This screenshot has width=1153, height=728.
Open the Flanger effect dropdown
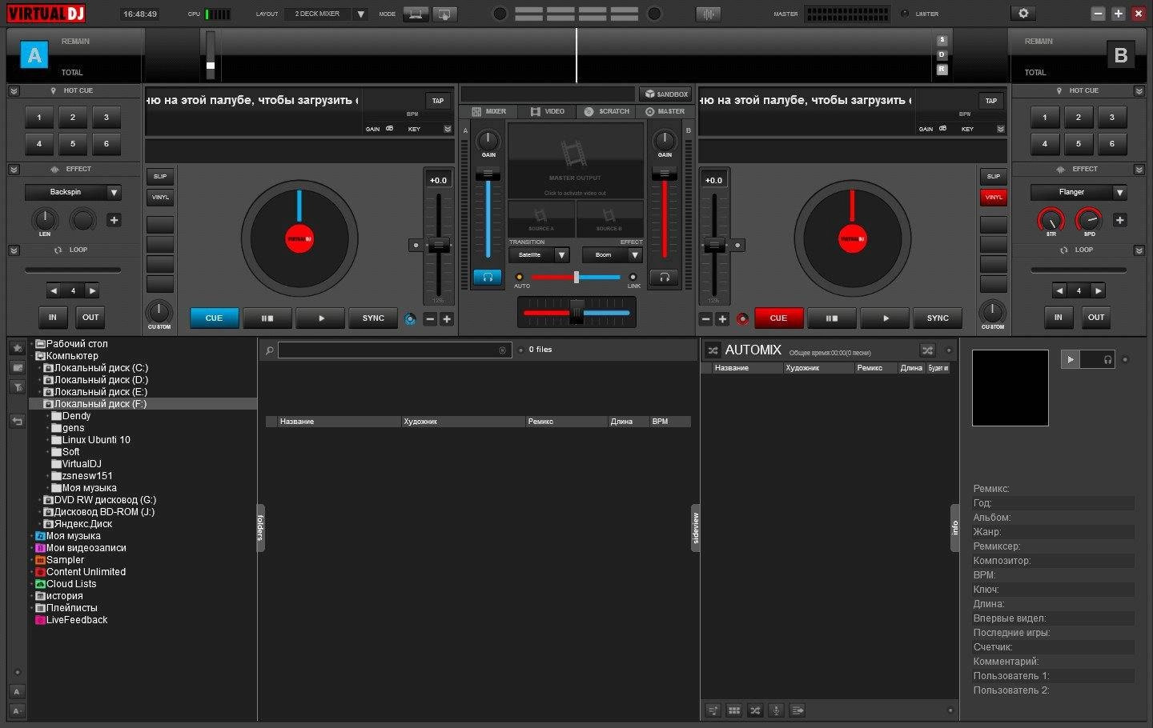1119,192
